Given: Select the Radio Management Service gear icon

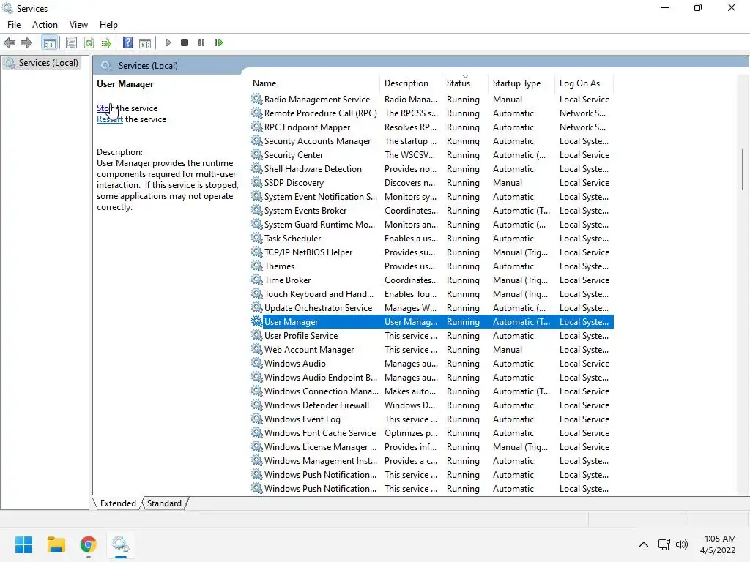Looking at the screenshot, I should [257, 100].
